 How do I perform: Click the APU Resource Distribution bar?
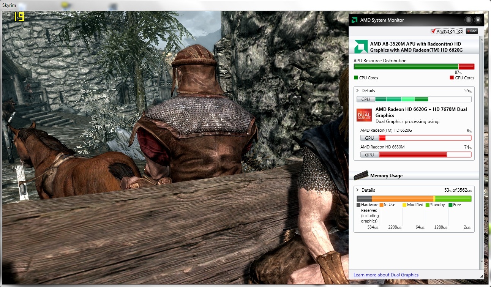click(x=414, y=66)
